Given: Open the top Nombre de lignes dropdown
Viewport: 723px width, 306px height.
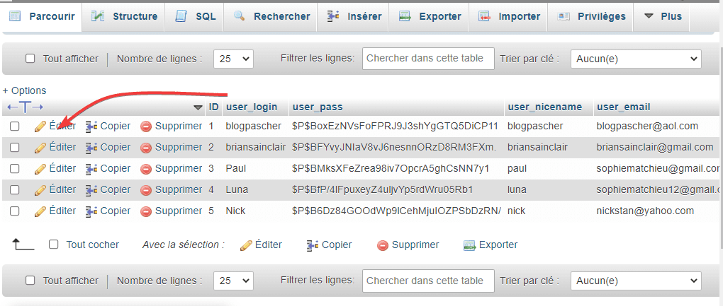Looking at the screenshot, I should [x=233, y=59].
